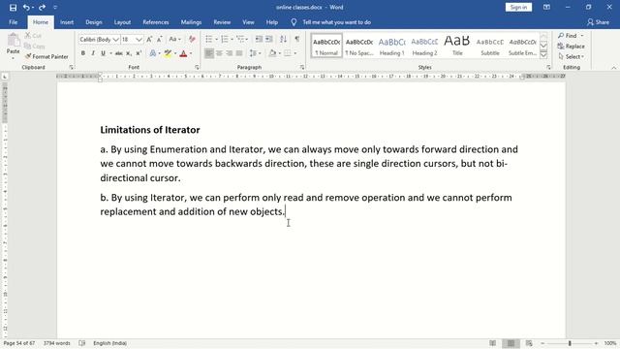The height and width of the screenshot is (349, 620).
Task: Switch to the Layout tab
Action: click(122, 22)
